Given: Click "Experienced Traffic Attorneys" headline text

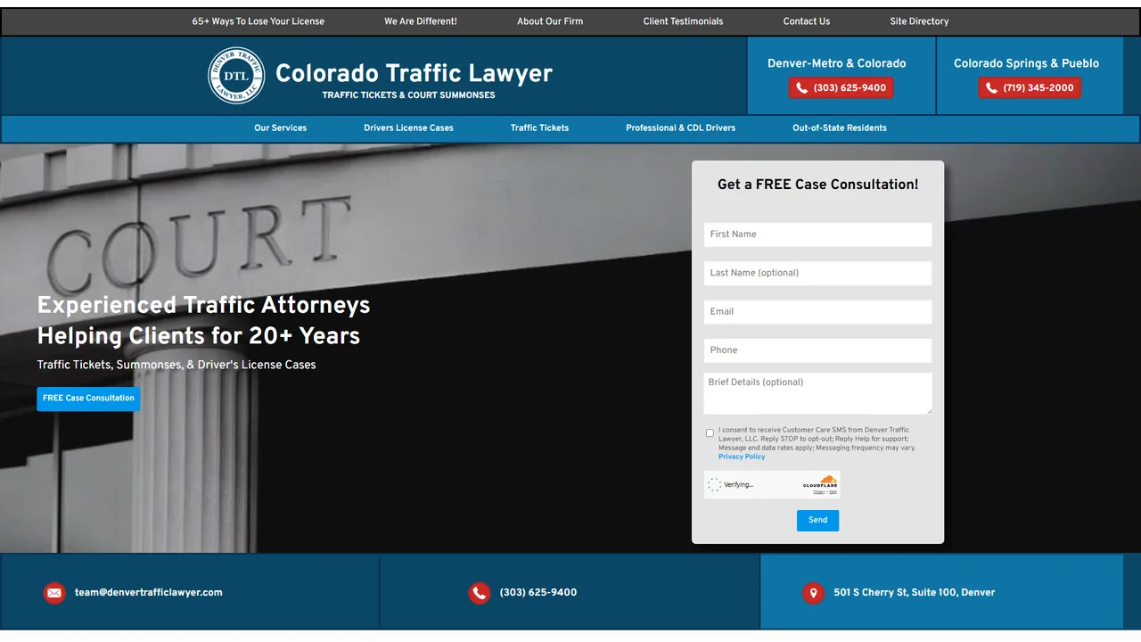Looking at the screenshot, I should [x=203, y=305].
